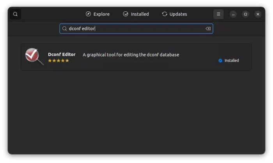Close the software window
The image size is (273, 163).
[x=258, y=14]
